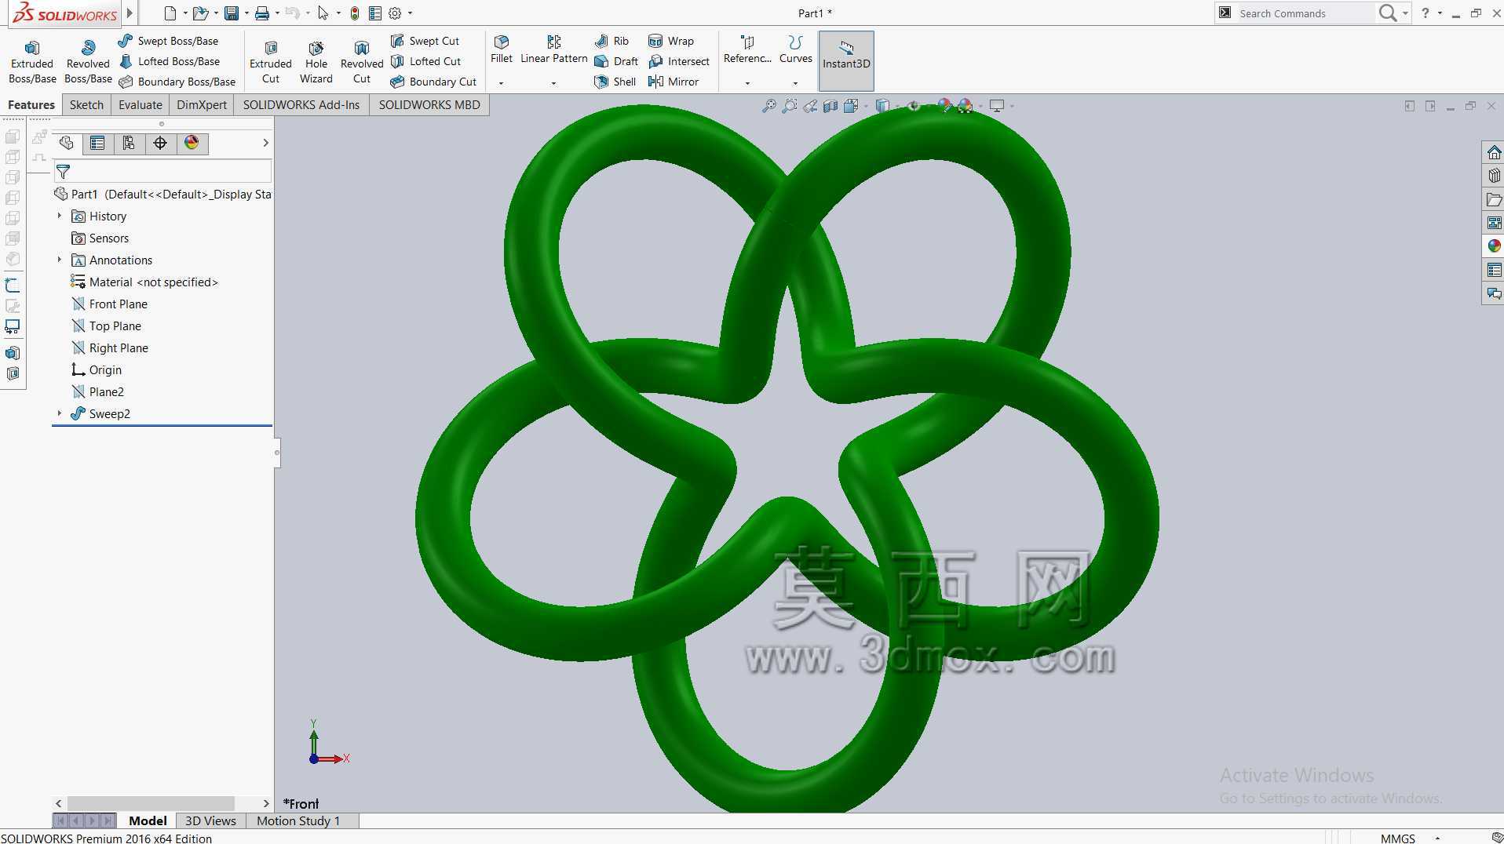
Task: Open the SOLIDWORKS Add-Ins tab
Action: [301, 105]
